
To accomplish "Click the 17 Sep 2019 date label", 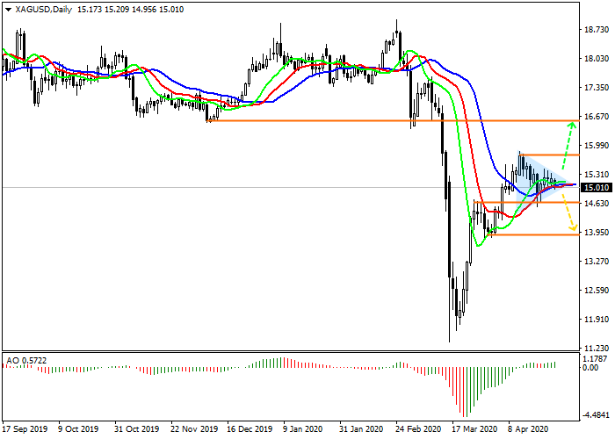I will 24,430.
